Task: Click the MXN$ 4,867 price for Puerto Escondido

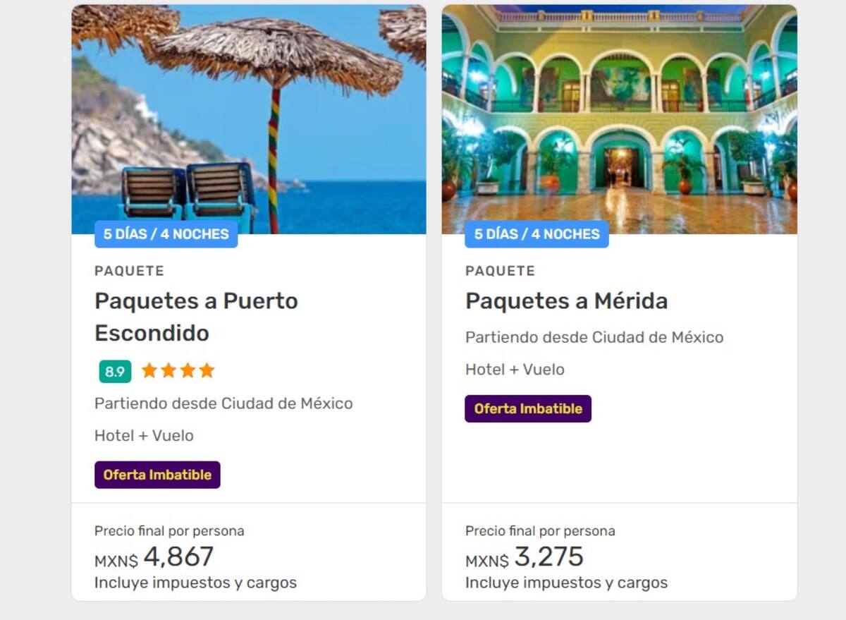Action: (155, 557)
